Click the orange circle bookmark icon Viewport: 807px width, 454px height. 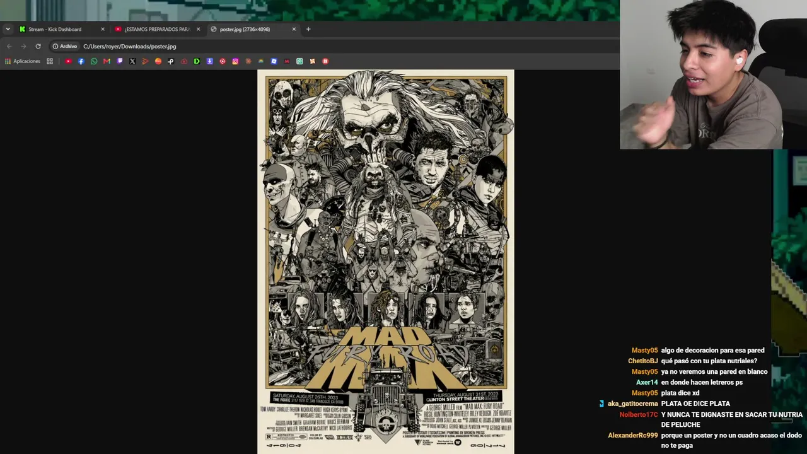pos(158,61)
